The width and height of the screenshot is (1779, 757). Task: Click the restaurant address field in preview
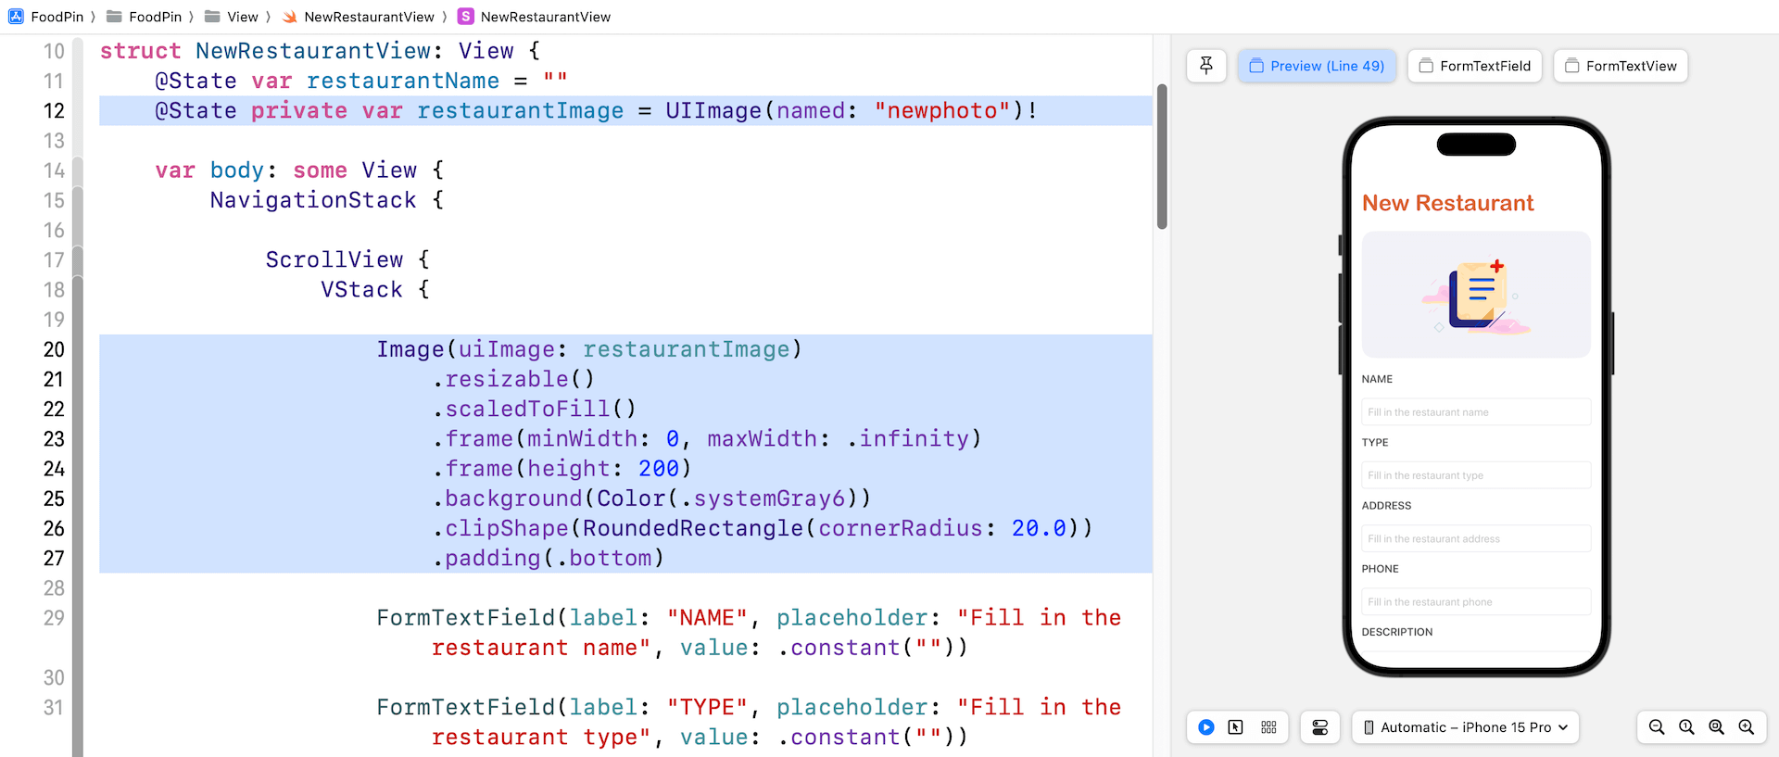click(x=1476, y=538)
